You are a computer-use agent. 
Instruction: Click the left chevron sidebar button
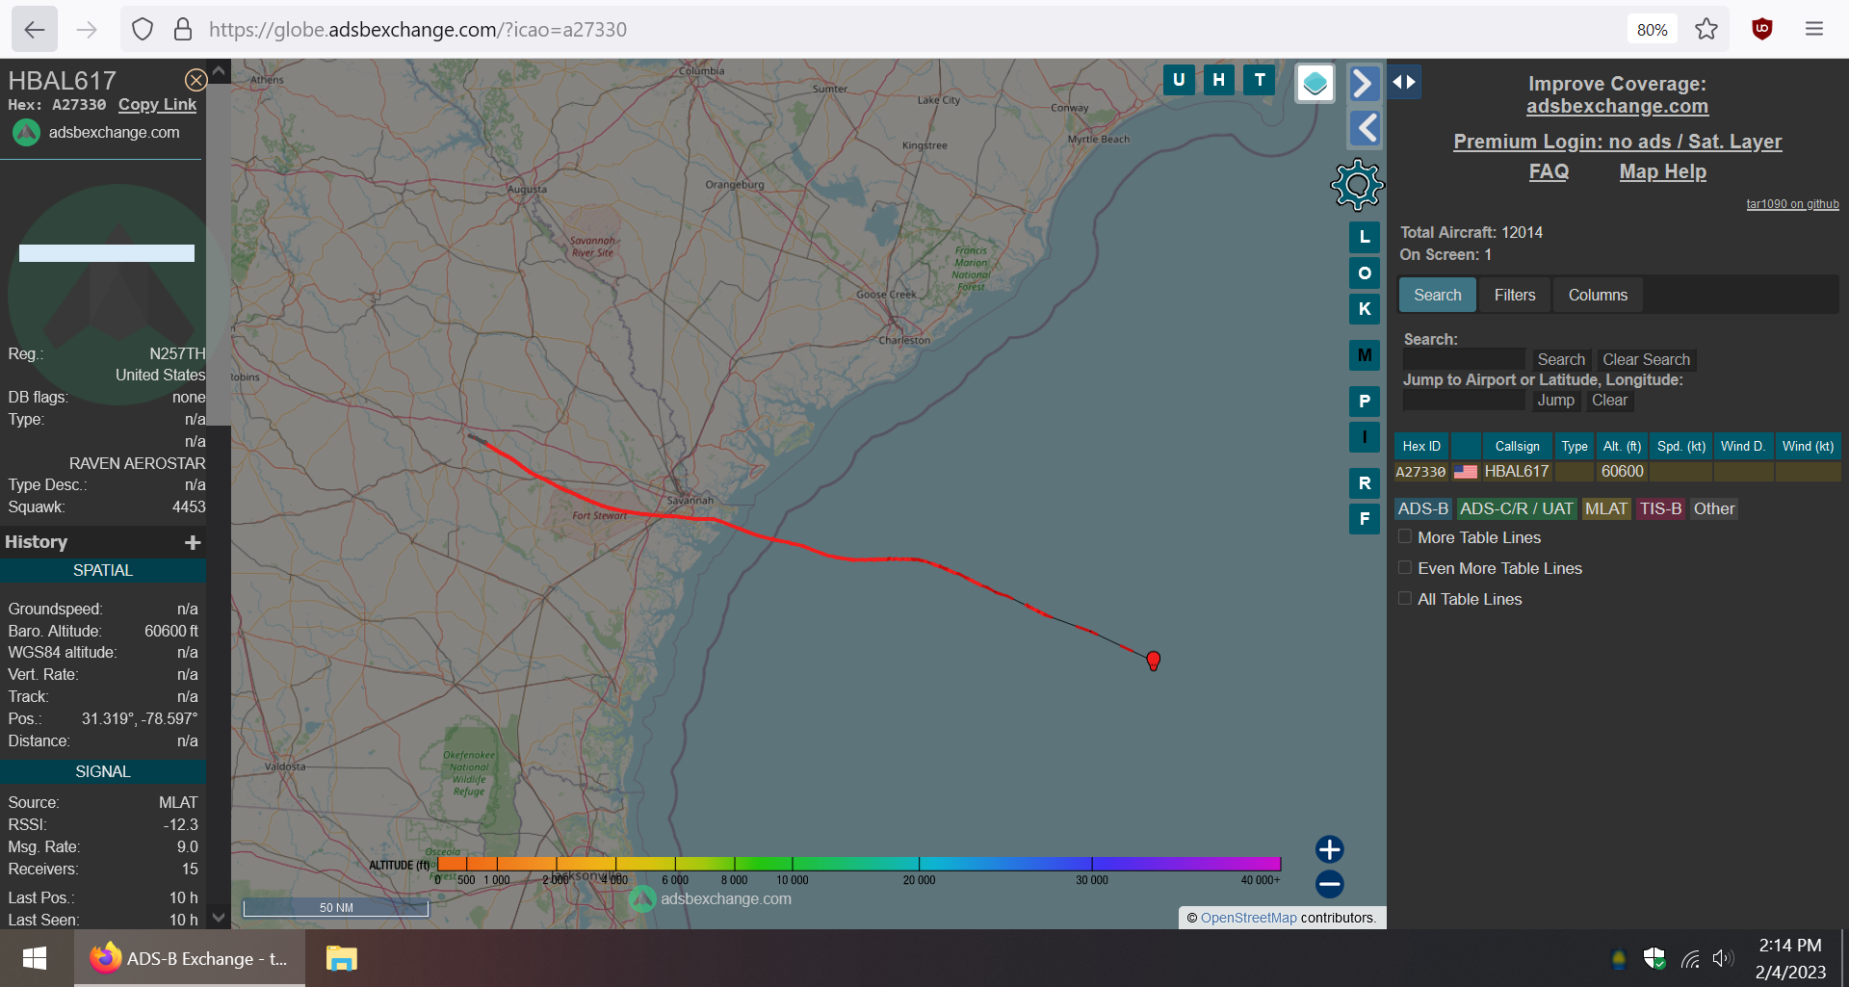point(1364,128)
